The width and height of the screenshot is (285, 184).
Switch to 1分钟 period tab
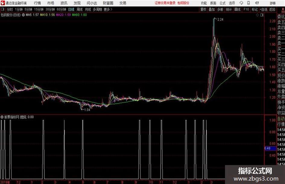tap(18, 9)
